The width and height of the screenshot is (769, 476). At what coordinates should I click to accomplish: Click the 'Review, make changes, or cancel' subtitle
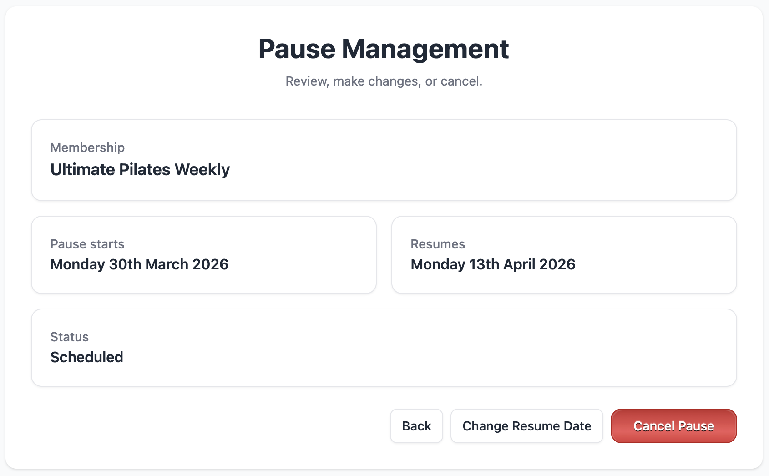coord(384,81)
